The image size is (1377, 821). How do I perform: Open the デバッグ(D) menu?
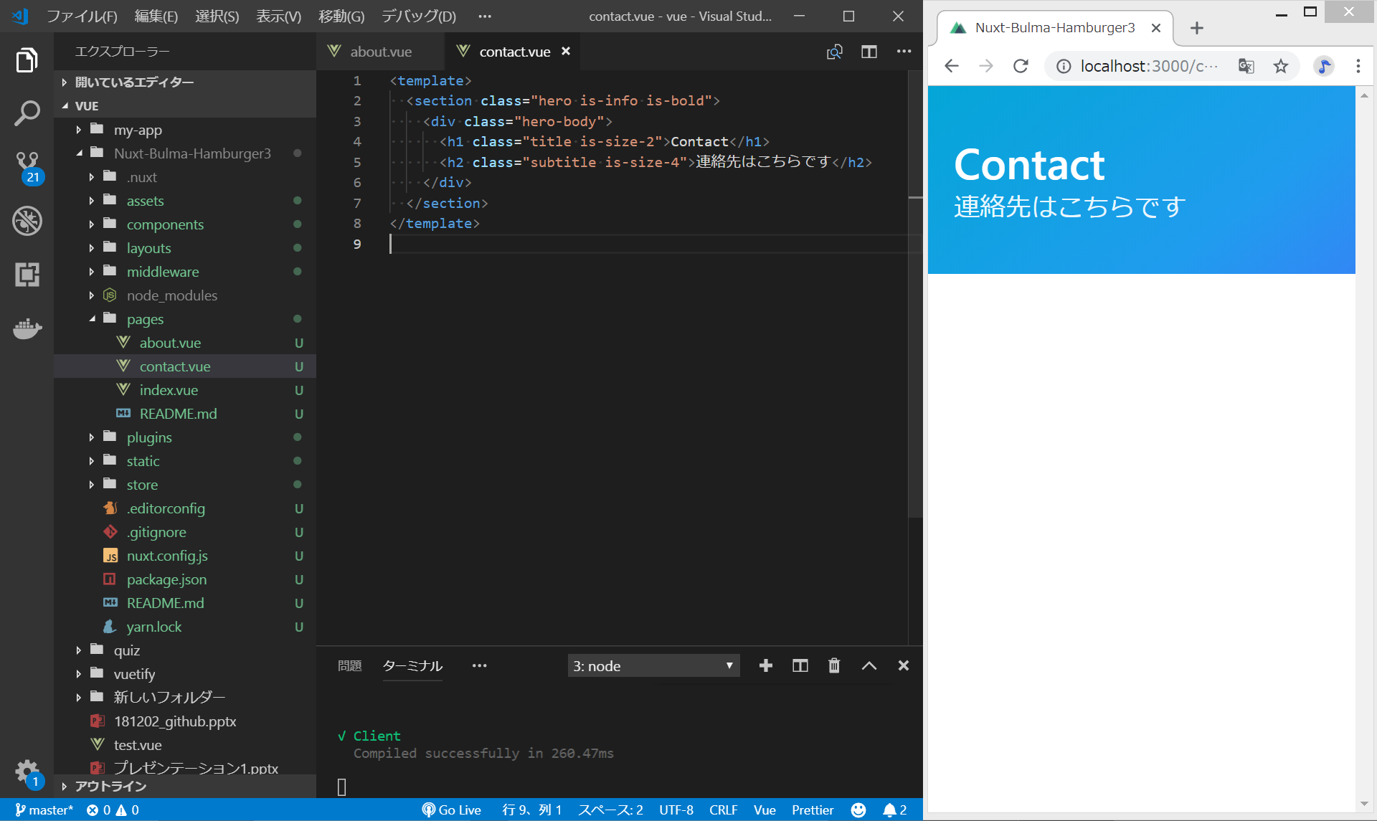(418, 16)
